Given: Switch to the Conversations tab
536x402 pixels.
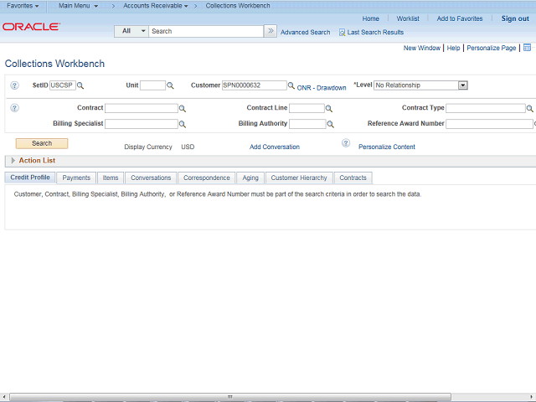Looking at the screenshot, I should pos(151,178).
